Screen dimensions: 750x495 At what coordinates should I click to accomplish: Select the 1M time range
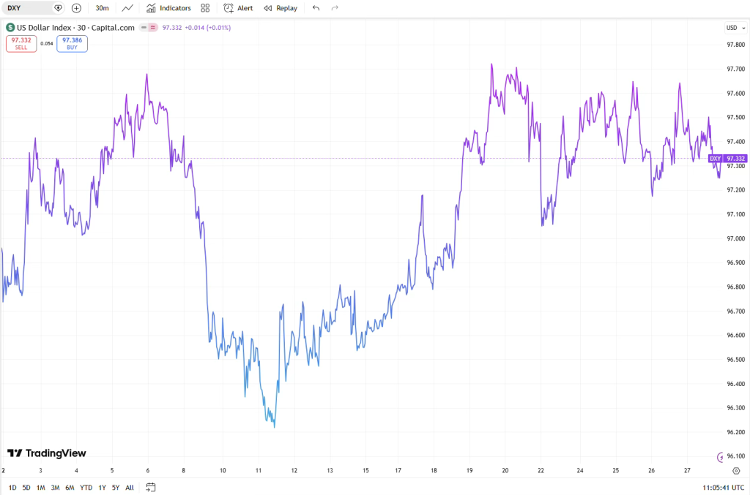(41, 488)
